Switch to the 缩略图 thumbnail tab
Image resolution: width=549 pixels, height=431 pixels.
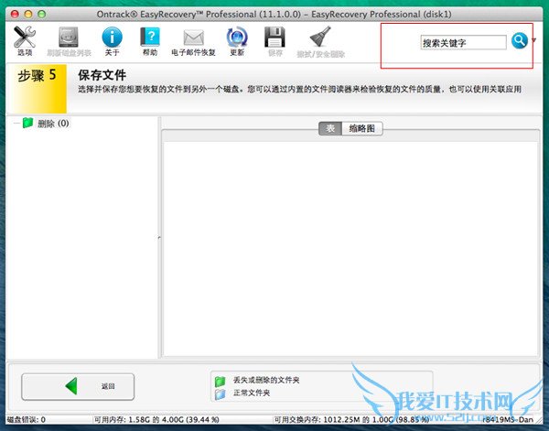coord(362,128)
